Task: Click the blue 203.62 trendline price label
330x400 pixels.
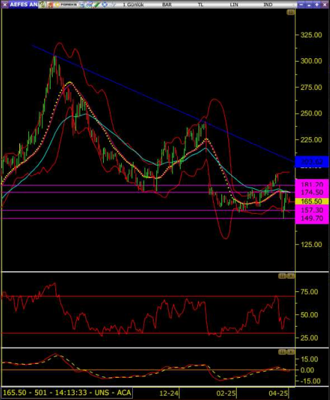Action: 311,162
